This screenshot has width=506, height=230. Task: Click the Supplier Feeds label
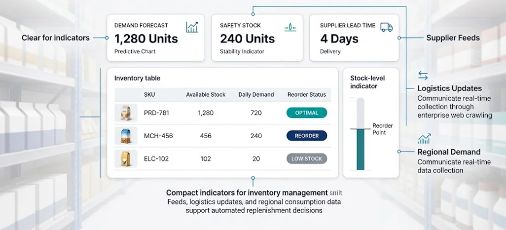[x=453, y=38]
